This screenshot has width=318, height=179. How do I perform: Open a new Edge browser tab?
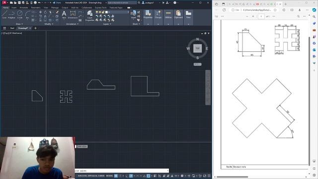(286, 4)
